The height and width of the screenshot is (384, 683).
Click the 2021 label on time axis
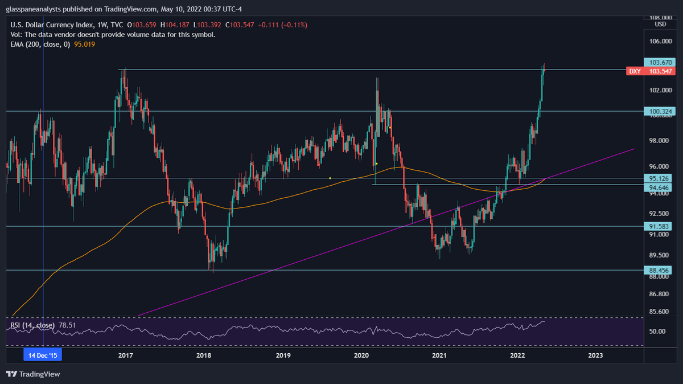[439, 356]
